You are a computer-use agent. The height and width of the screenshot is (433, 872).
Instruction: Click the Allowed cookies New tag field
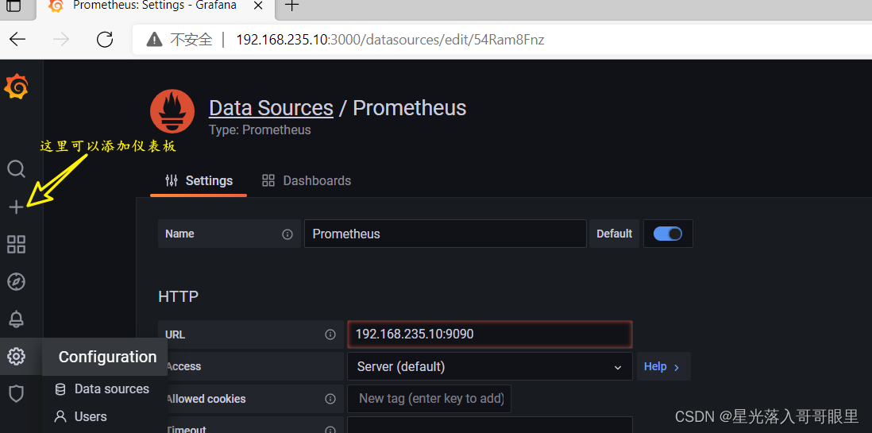(x=430, y=399)
